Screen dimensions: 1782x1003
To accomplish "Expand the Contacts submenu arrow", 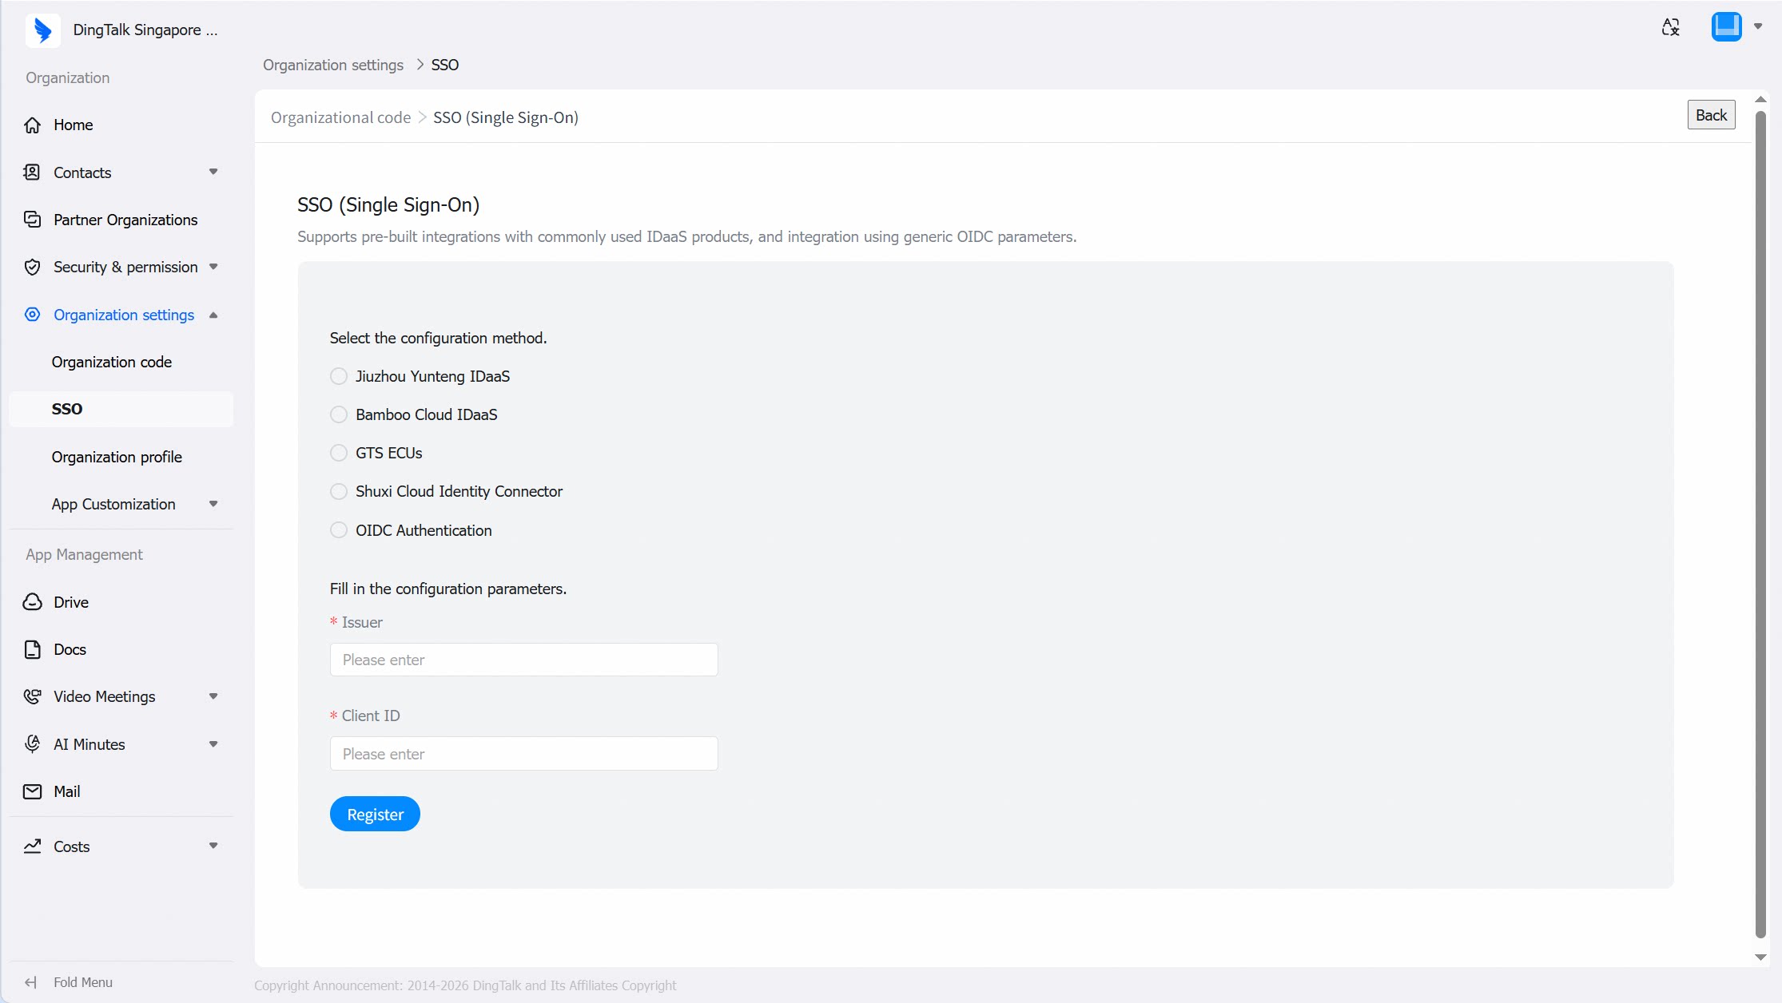I will pyautogui.click(x=213, y=172).
